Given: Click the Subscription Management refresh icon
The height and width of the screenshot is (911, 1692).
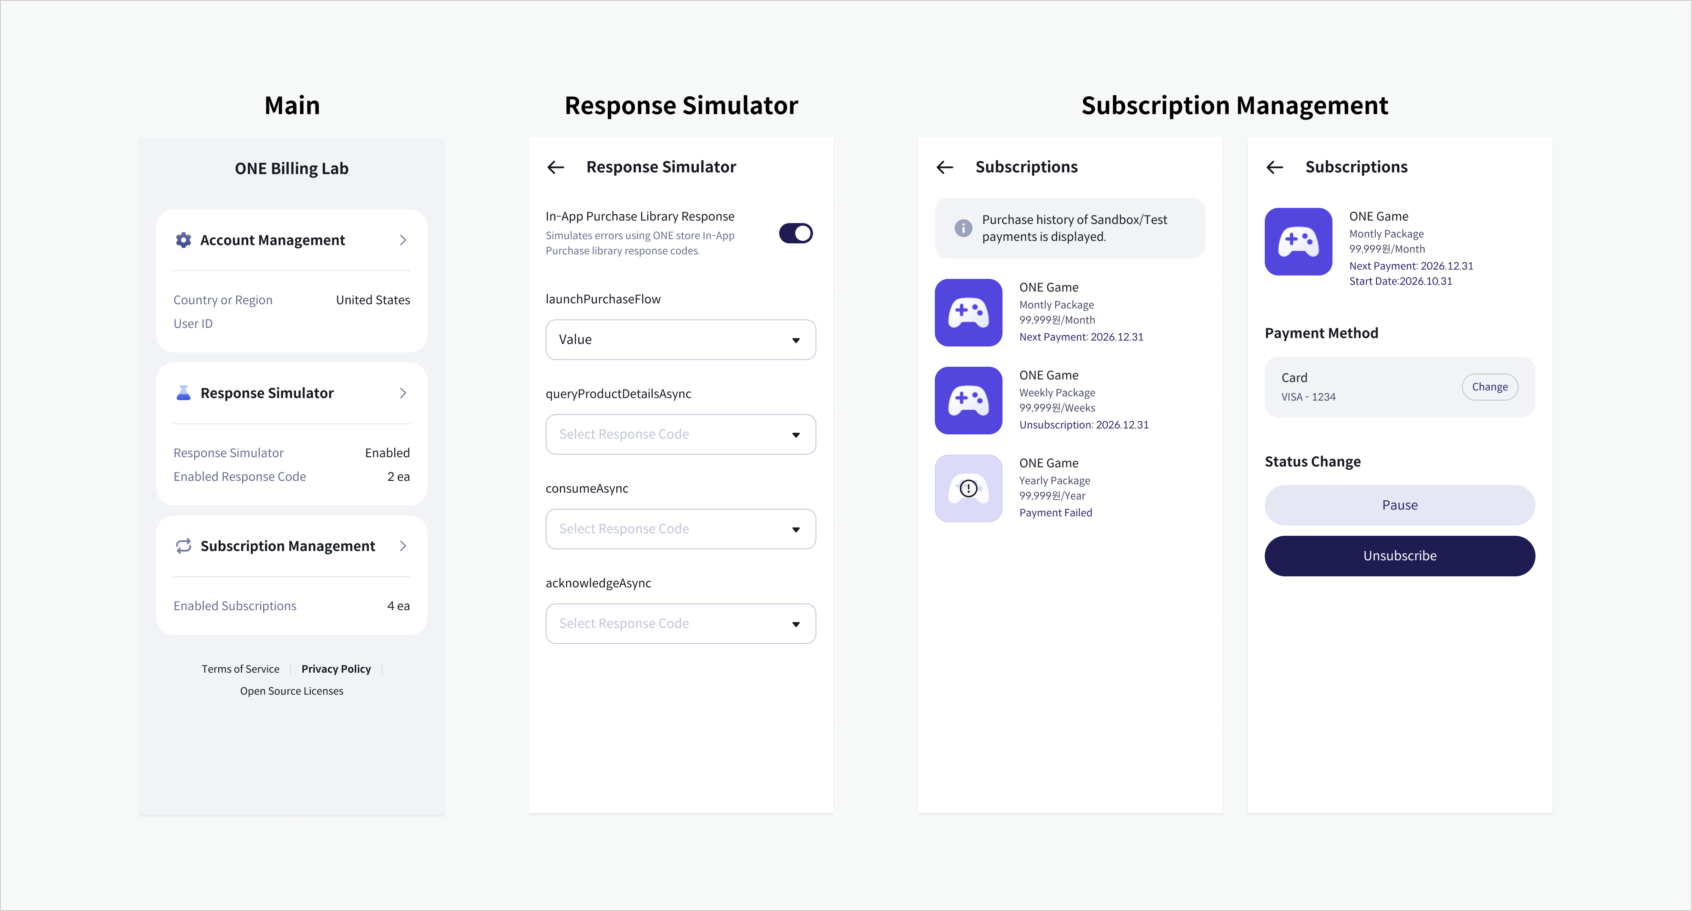Looking at the screenshot, I should pos(183,546).
